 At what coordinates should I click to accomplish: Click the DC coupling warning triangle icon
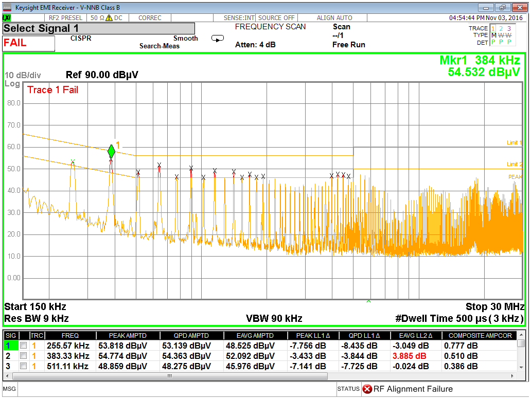109,18
